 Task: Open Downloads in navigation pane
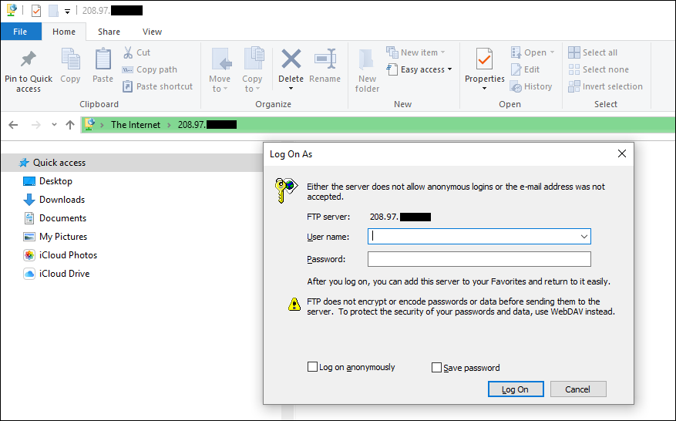click(54, 200)
